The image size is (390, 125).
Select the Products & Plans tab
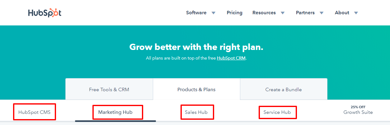click(196, 89)
